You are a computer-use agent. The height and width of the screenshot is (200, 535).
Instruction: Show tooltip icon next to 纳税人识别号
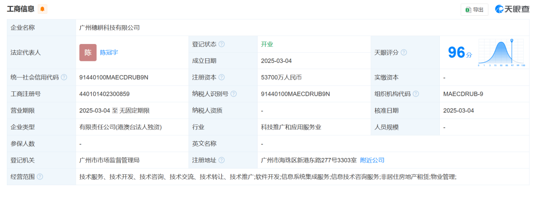click(x=233, y=94)
